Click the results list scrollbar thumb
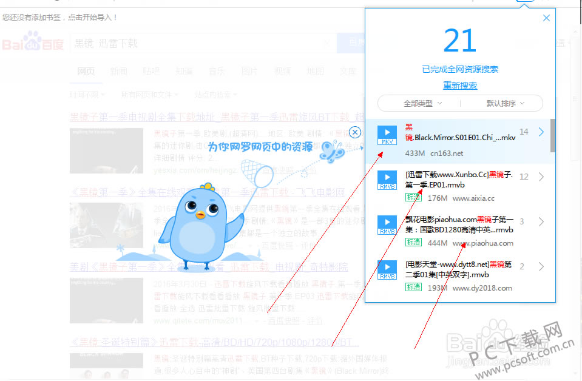This screenshot has height=381, width=582. [x=553, y=135]
